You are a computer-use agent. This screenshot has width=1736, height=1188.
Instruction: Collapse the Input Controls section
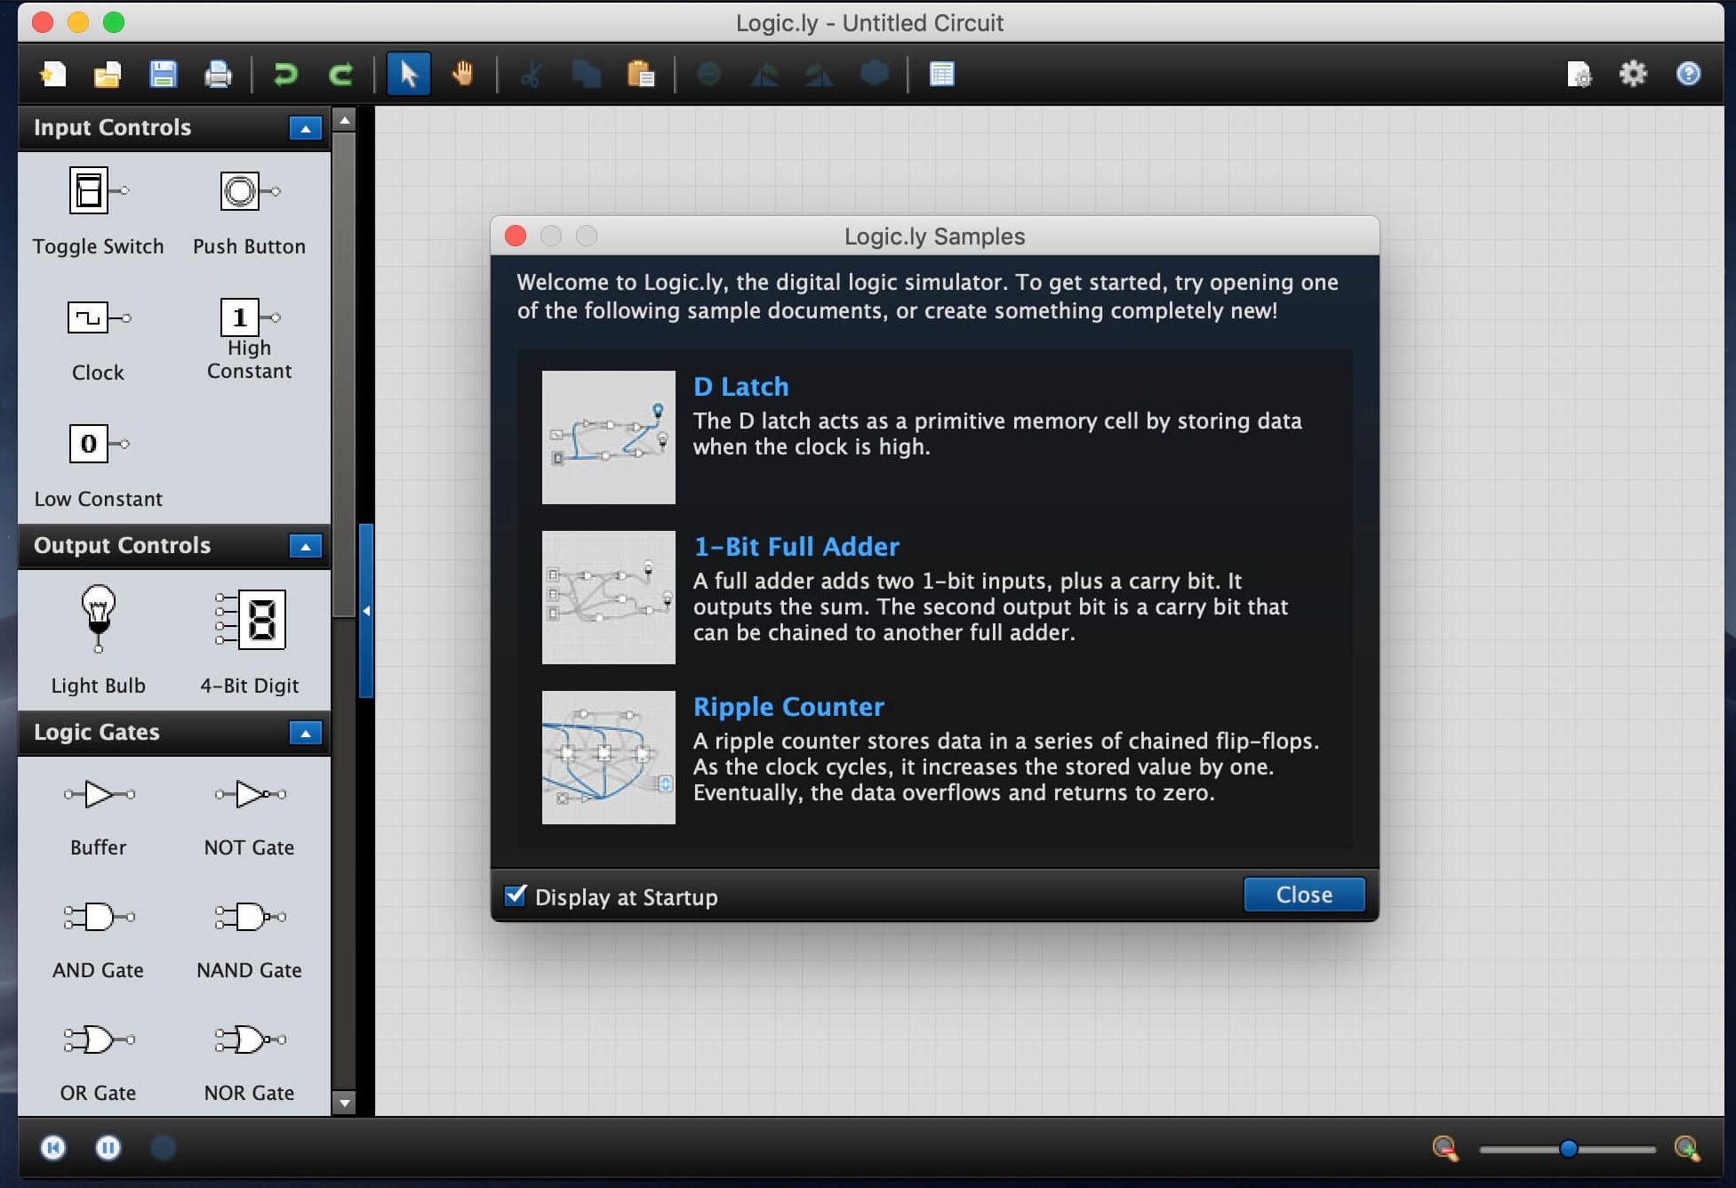tap(305, 128)
